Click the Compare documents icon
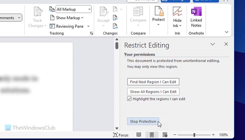 [x=138, y=12]
